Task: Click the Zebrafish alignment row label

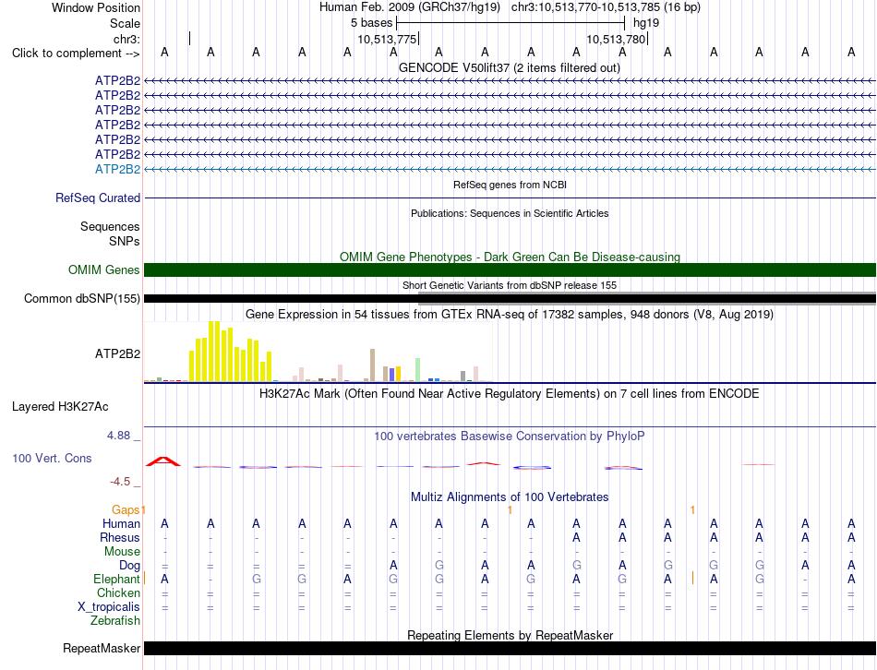Action: [115, 620]
